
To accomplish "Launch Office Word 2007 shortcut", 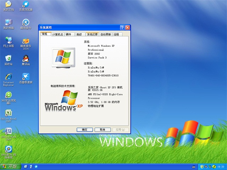I will (x=9, y=131).
